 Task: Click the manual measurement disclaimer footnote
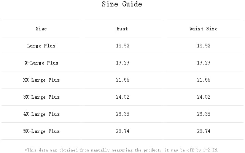click(122, 150)
